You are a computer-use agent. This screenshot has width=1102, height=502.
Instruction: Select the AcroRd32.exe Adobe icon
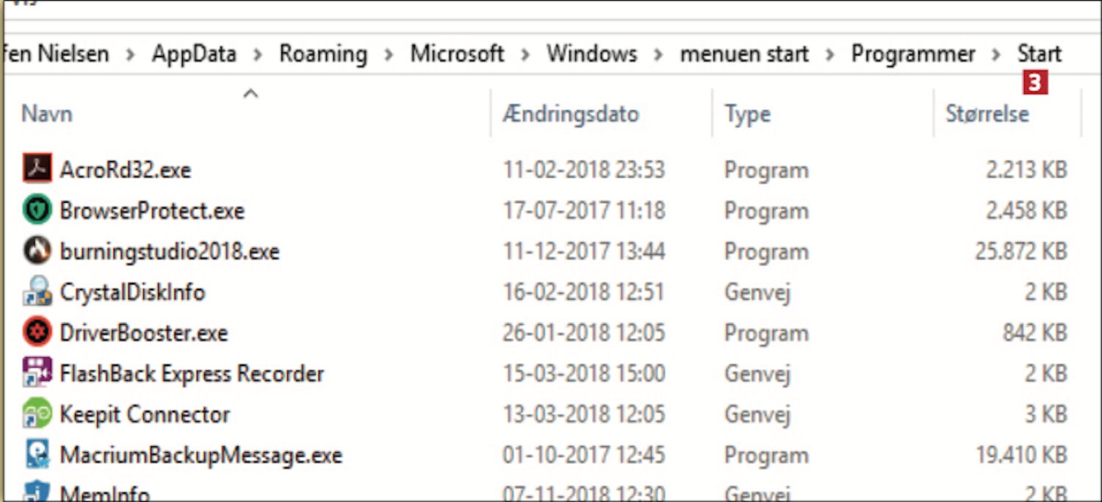click(37, 169)
